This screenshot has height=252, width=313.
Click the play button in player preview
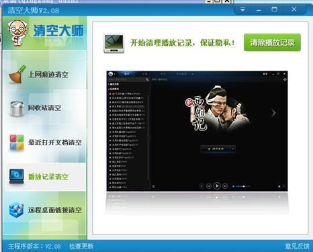pyautogui.click(x=217, y=186)
